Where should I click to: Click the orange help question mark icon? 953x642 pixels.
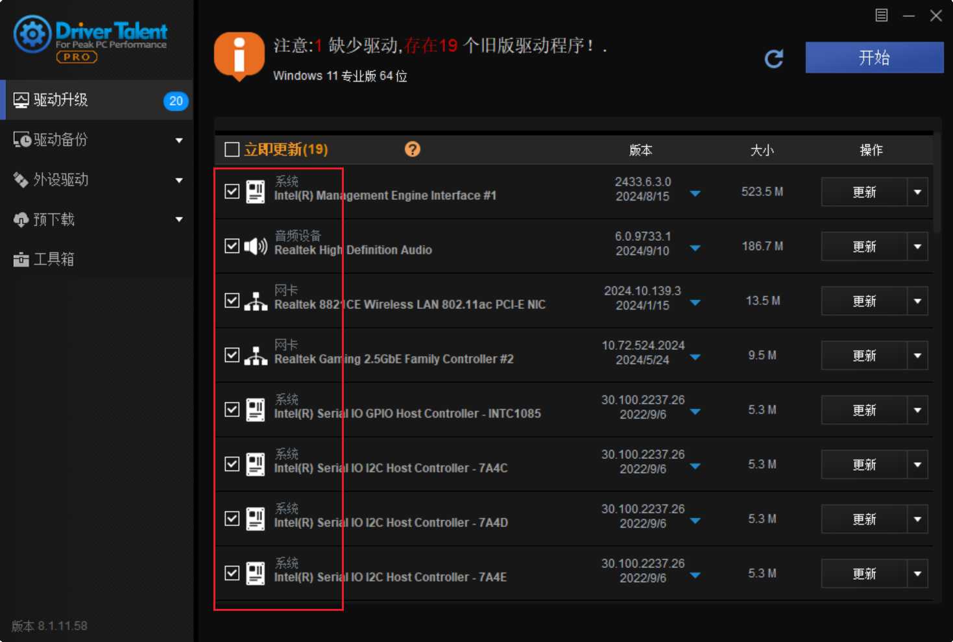(x=413, y=149)
